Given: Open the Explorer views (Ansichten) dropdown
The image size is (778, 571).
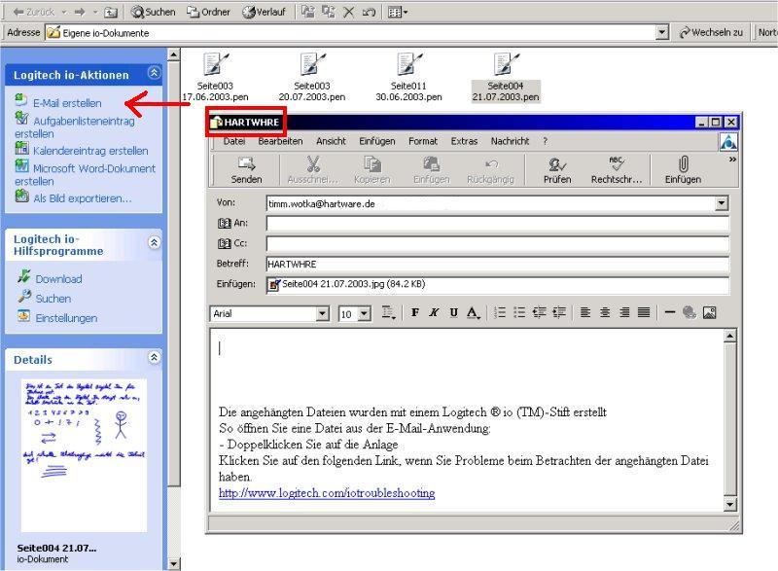Looking at the screenshot, I should [398, 12].
